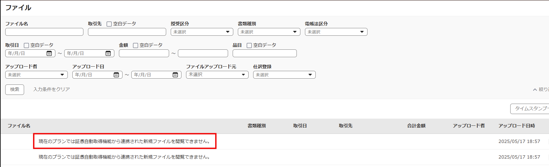Image resolution: width=549 pixels, height=167 pixels.
Task: Open the ファイルアップロード元 dropdown
Action: [x=217, y=75]
